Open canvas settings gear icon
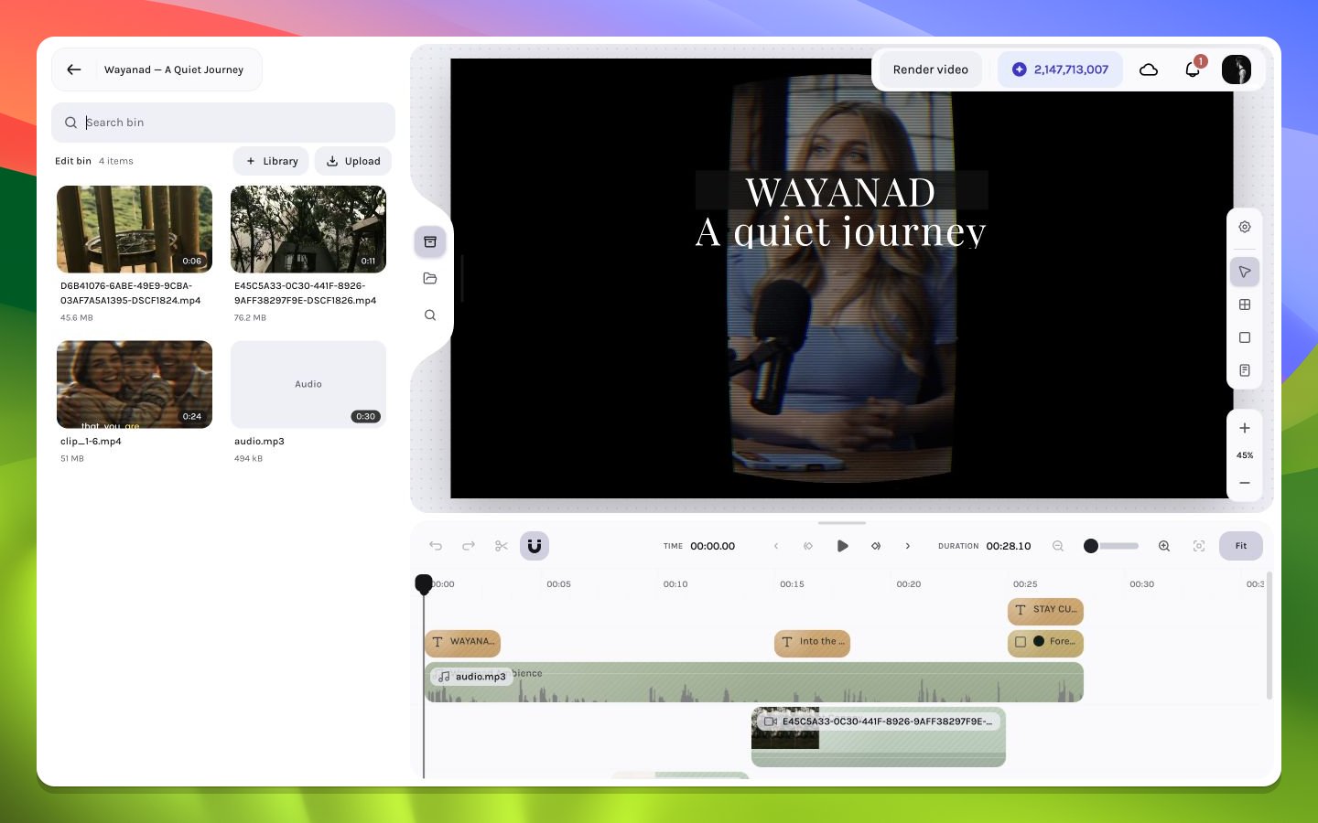1318x823 pixels. pos(1245,227)
